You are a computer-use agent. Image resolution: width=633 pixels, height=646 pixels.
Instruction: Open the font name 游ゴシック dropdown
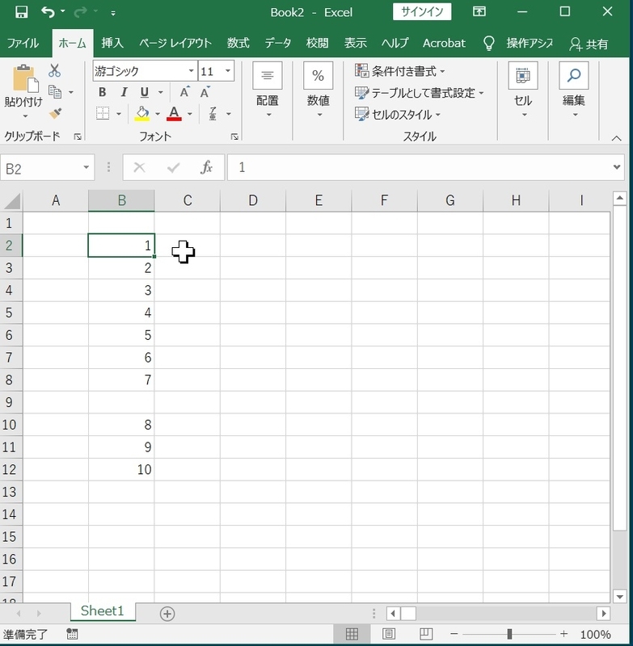click(x=191, y=70)
